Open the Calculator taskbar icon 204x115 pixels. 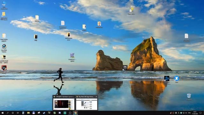pyautogui.click(x=23, y=113)
